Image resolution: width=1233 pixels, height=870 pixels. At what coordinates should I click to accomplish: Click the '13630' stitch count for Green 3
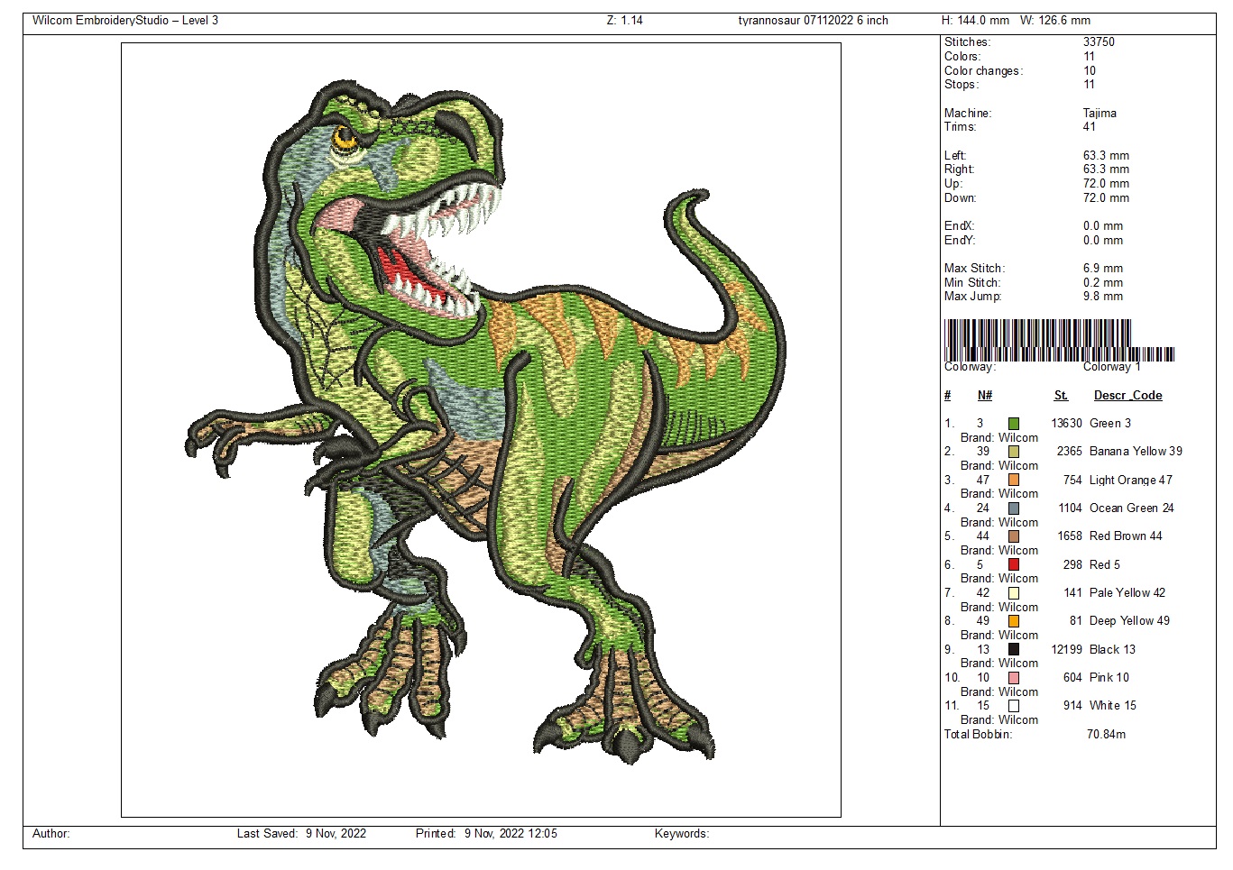pos(1066,424)
